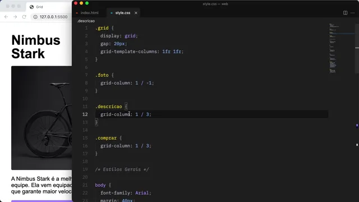Click the browser back arrow
Image resolution: width=359 pixels, height=202 pixels.
pyautogui.click(x=6, y=17)
